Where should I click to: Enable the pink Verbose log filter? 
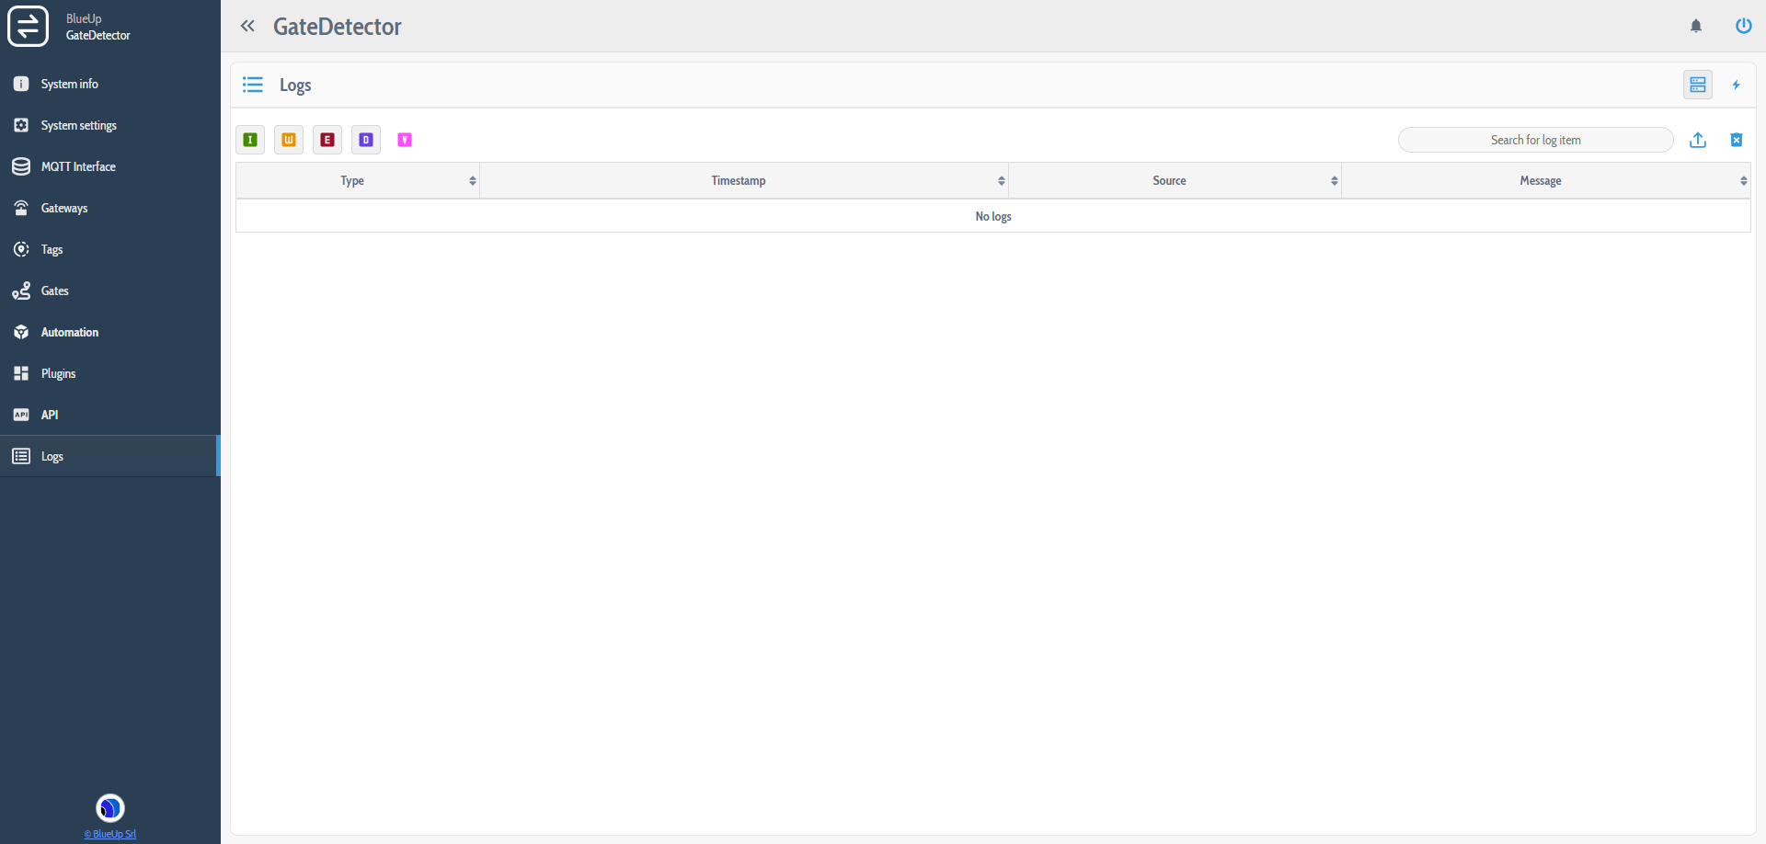click(405, 140)
